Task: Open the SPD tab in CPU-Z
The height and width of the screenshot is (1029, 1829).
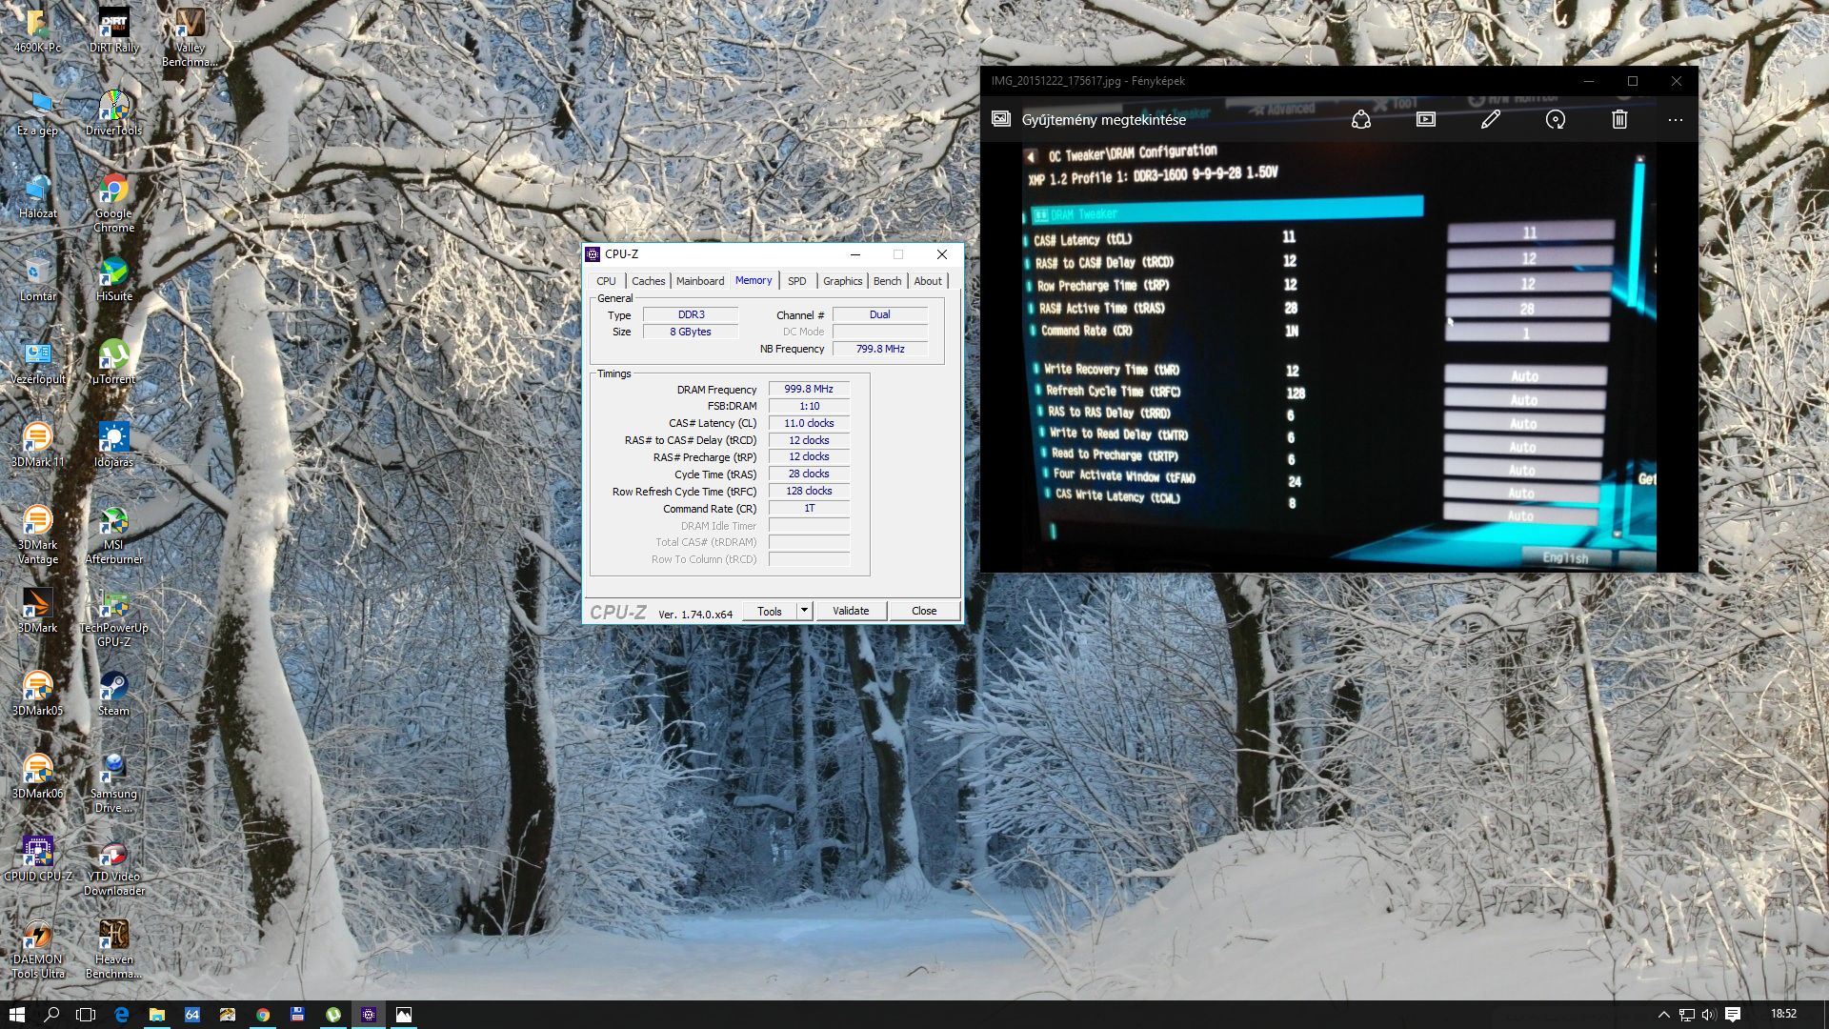Action: [x=797, y=281]
